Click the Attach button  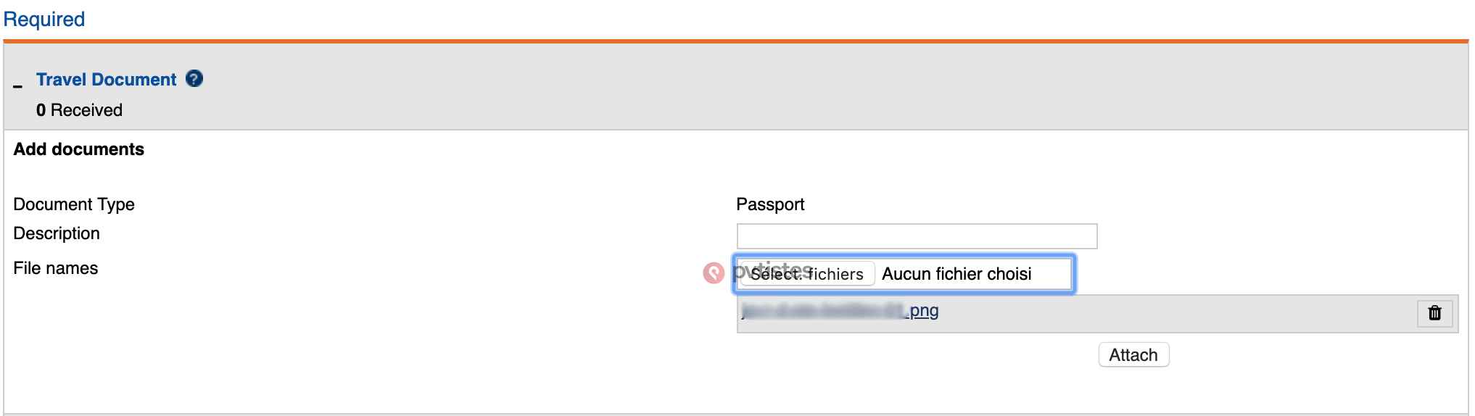coord(1133,355)
